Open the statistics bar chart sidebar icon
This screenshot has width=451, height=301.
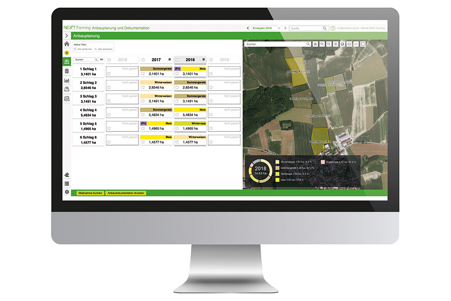click(67, 80)
